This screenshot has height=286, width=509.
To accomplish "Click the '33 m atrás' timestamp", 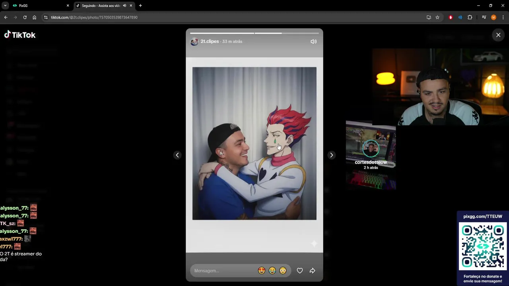I will pyautogui.click(x=232, y=41).
